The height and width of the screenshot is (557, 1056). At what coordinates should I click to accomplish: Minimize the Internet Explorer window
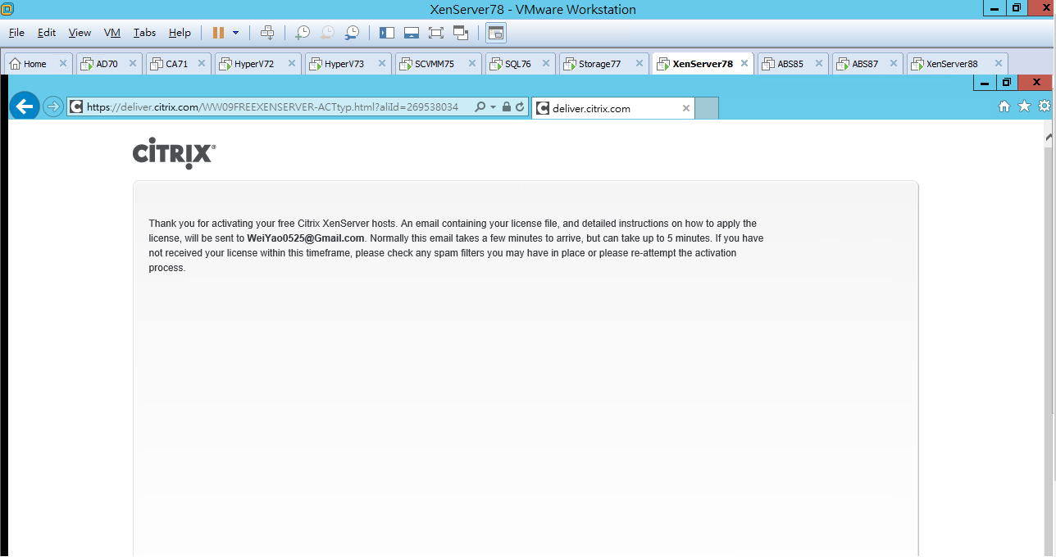(985, 83)
